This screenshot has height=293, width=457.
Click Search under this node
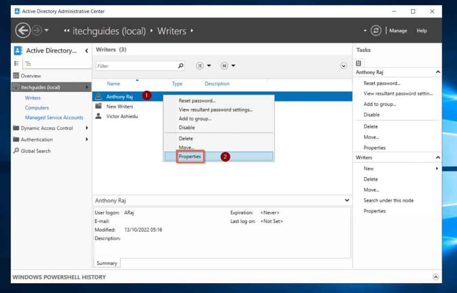click(x=389, y=201)
